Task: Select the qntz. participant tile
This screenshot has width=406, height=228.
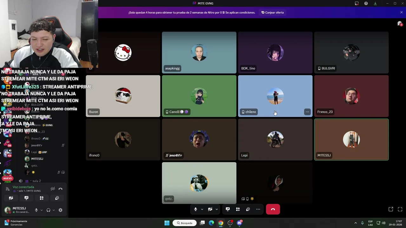Action: tap(199, 183)
